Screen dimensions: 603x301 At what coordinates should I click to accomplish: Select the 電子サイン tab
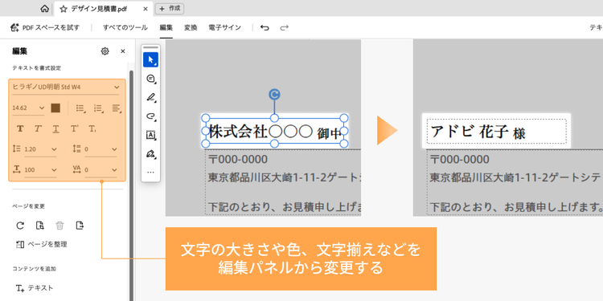tap(224, 27)
